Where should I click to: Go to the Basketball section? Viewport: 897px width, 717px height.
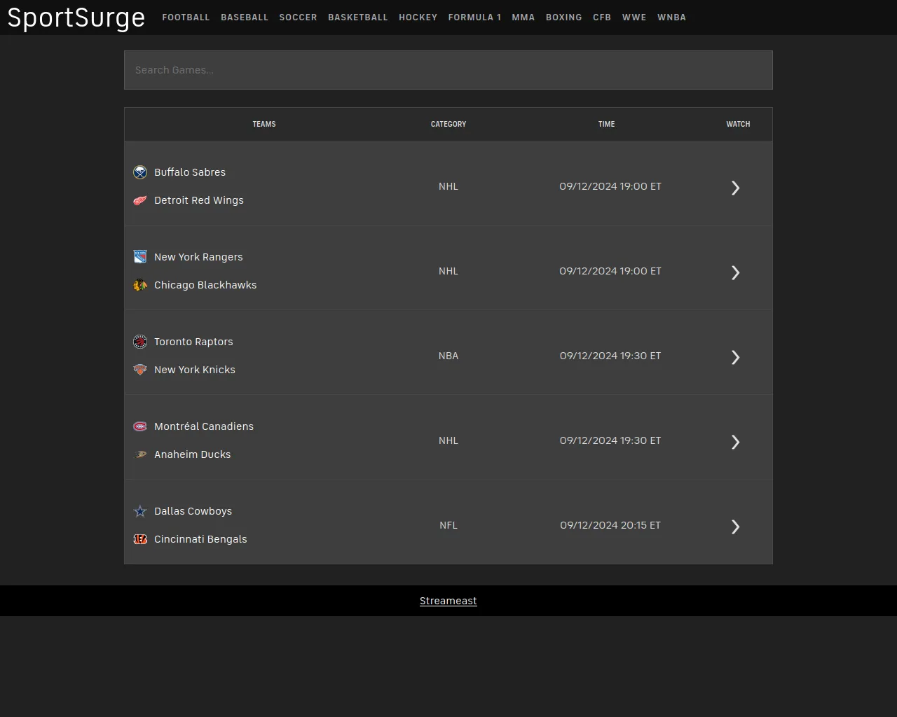pos(357,18)
